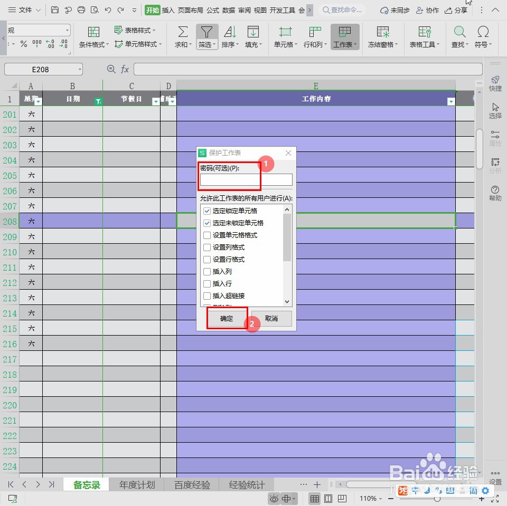Viewport: 507px width, 506px height.
Task: Open the Cell (单元格) tool
Action: coord(286,37)
